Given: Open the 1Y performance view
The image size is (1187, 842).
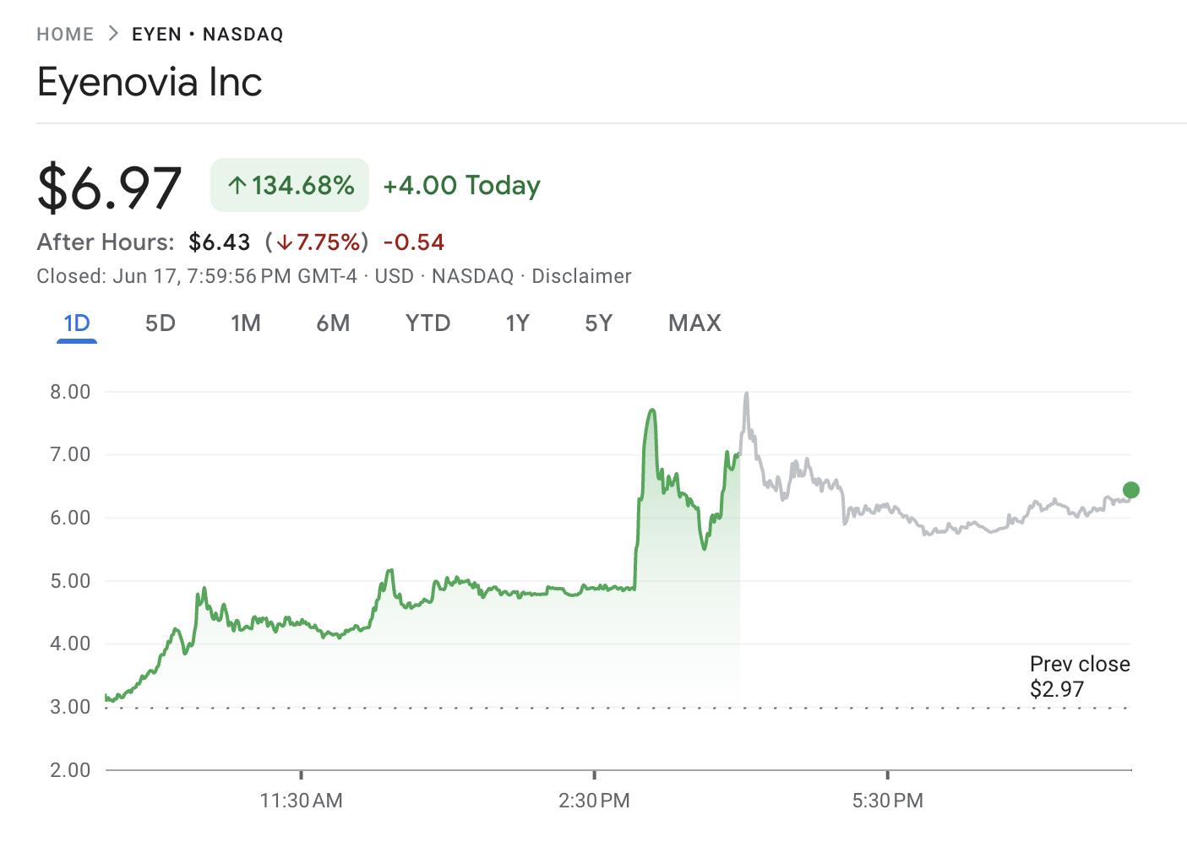Looking at the screenshot, I should pos(517,323).
